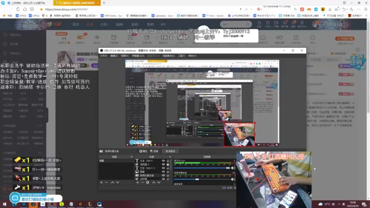Toggle visibility of 文本 (GDI+) source
The image size is (370, 208).
(x=163, y=161)
